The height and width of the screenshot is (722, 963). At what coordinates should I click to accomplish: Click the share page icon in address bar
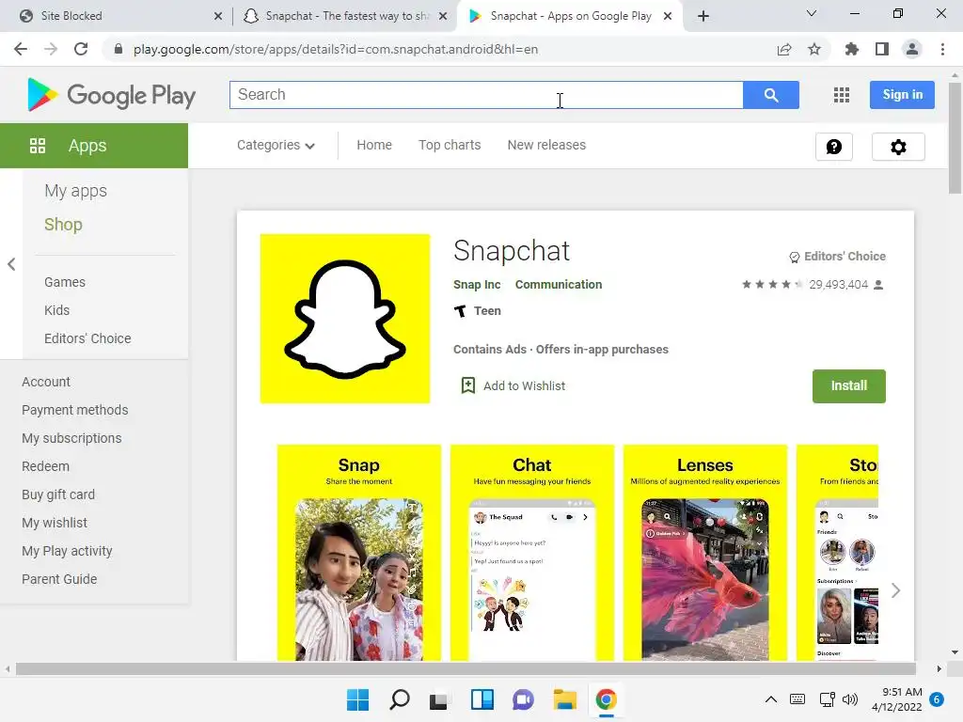[784, 49]
